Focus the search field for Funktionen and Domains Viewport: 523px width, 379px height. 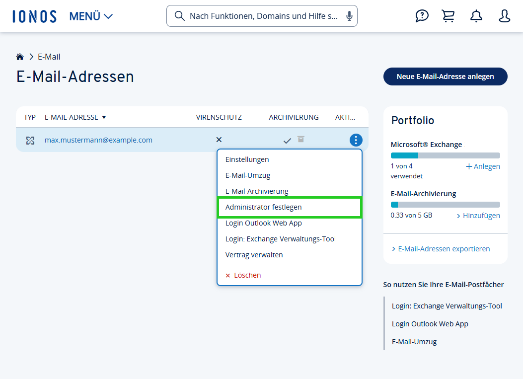(x=262, y=16)
